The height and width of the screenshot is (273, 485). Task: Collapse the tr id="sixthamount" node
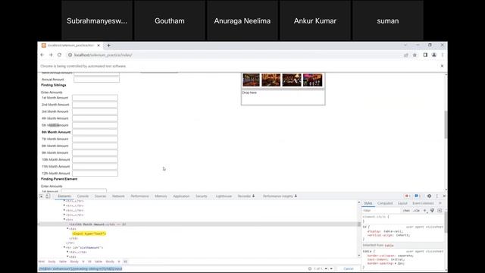click(x=64, y=247)
